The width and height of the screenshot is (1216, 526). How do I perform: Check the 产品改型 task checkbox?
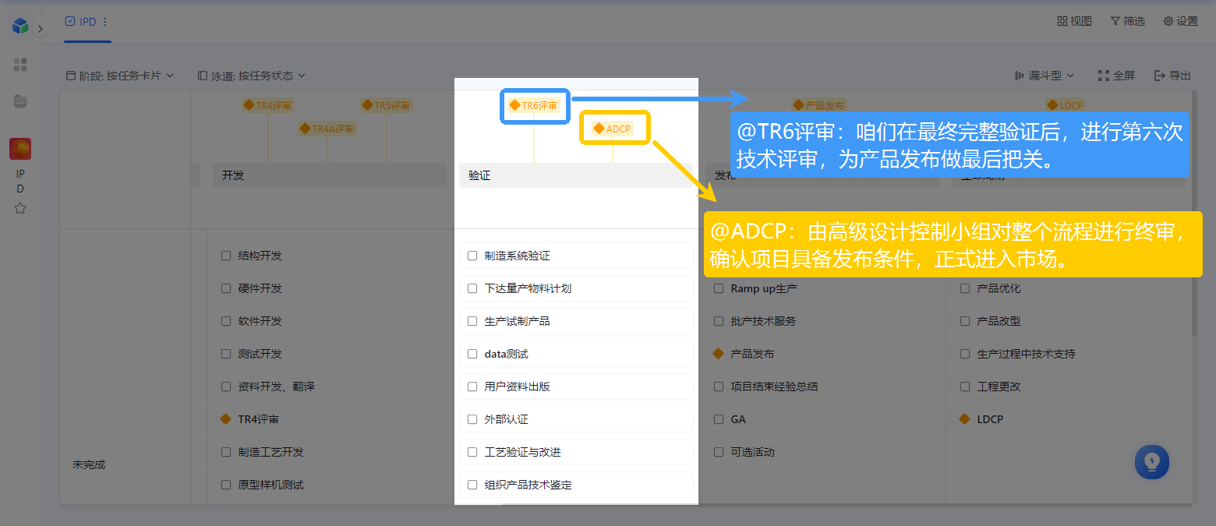pos(965,321)
